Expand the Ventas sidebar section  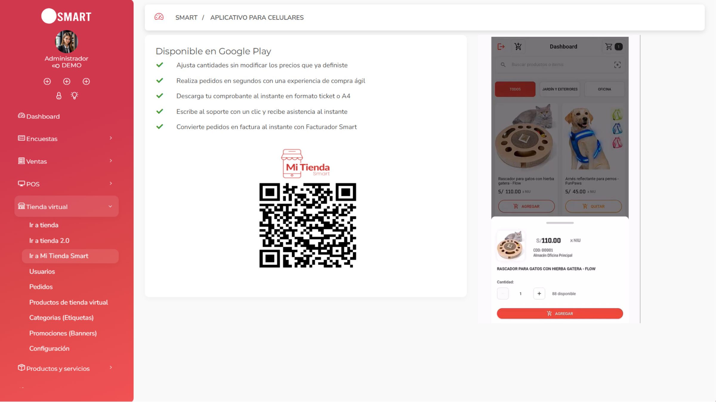tap(66, 161)
